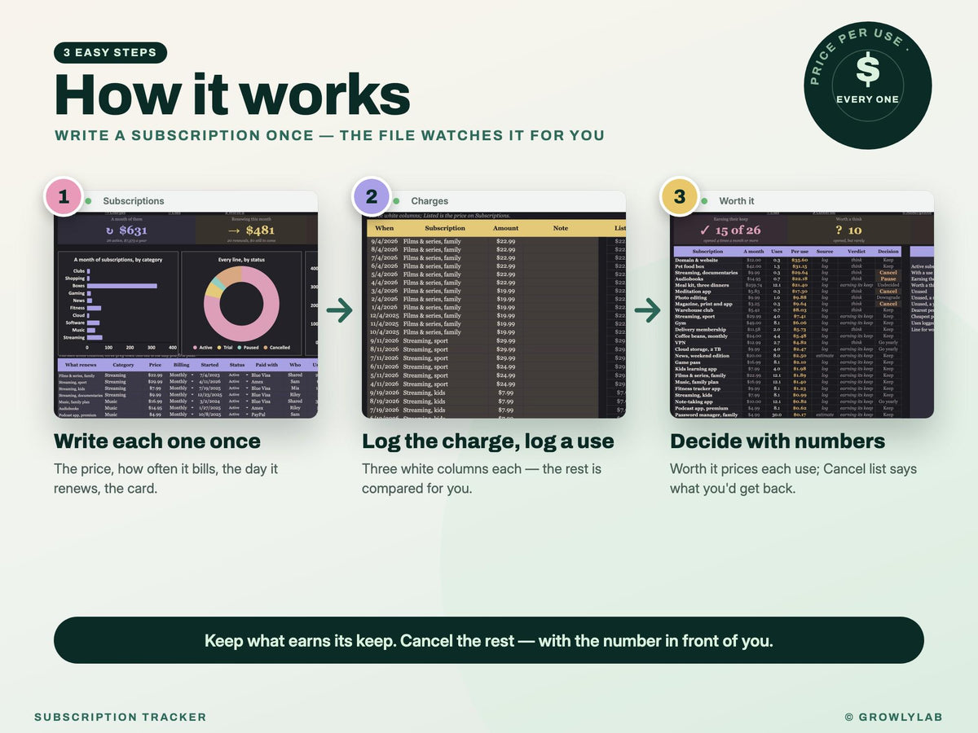Click the Go yearly decision for VPN
Screen dimensions: 978x733
click(888, 342)
